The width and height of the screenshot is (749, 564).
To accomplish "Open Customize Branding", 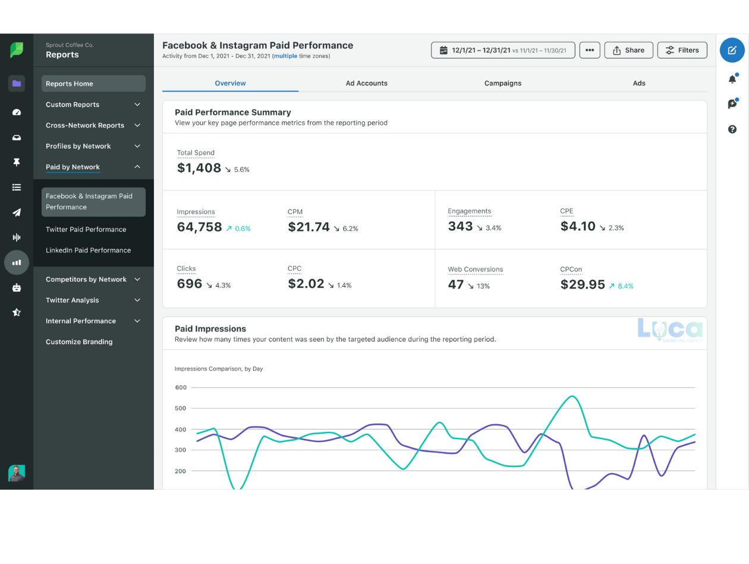I will (79, 341).
